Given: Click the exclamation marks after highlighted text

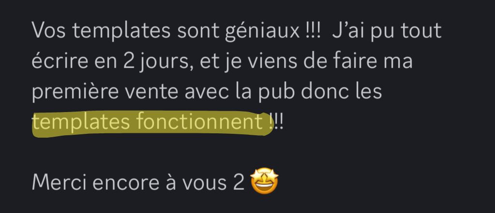Looking at the screenshot, I should point(277,122).
